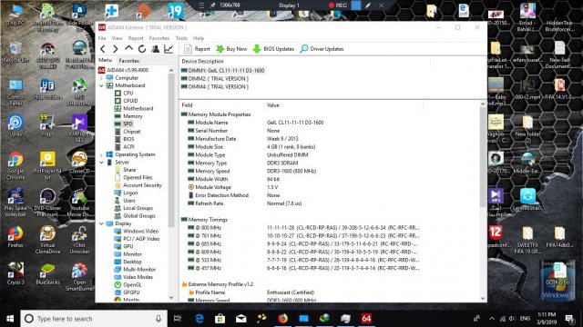Go back with the left arrow toolbar icon
This screenshot has height=327, width=583.
click(103, 49)
